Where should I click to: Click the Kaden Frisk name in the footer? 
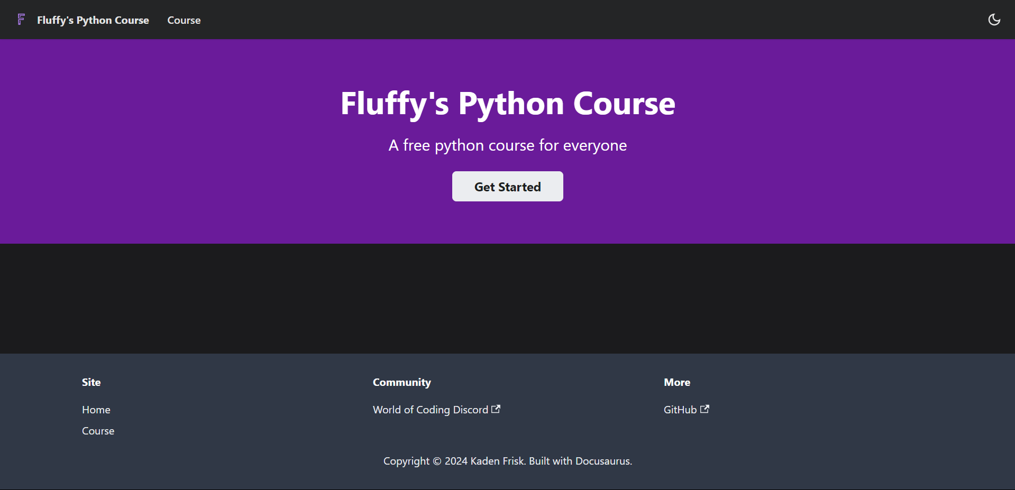pos(497,461)
